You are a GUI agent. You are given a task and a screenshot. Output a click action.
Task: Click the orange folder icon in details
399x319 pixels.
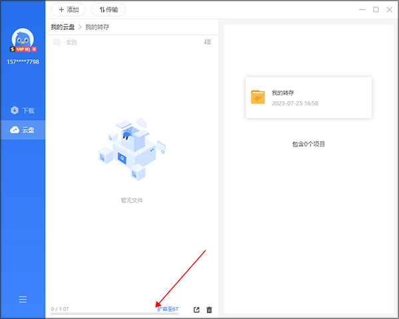click(x=258, y=97)
